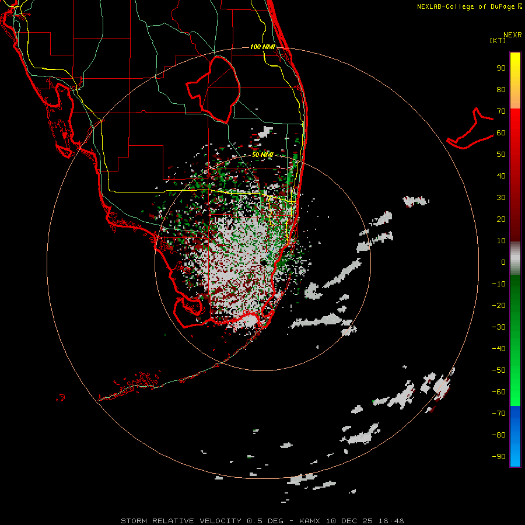This screenshot has width=525, height=525.
Task: Click the -60 knot scale label
Action: tap(499, 392)
